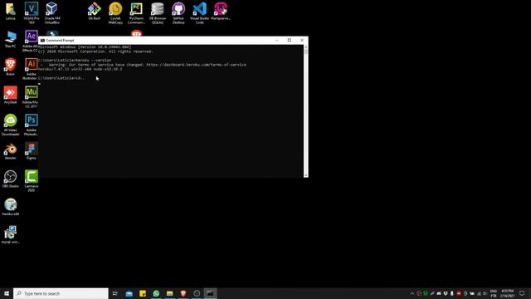Open Task View from the taskbar

pos(115,293)
